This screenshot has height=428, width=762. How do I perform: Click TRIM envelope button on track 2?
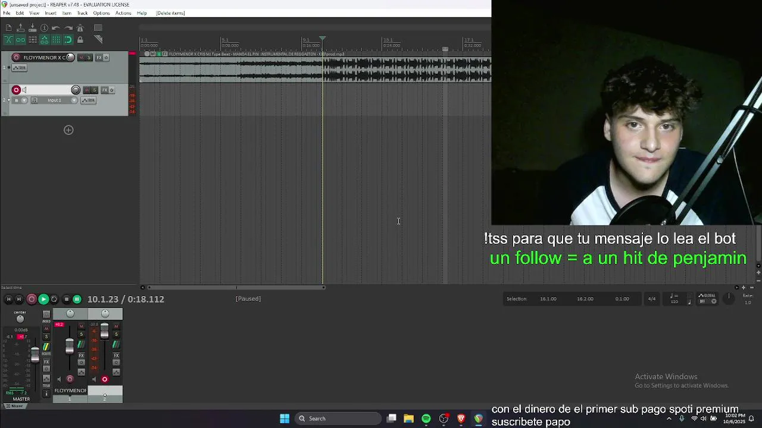88,100
